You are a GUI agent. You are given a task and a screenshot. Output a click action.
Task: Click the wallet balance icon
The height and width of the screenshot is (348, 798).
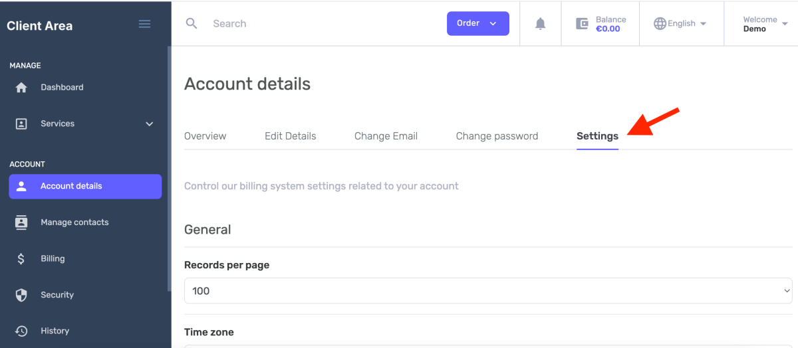pyautogui.click(x=582, y=23)
